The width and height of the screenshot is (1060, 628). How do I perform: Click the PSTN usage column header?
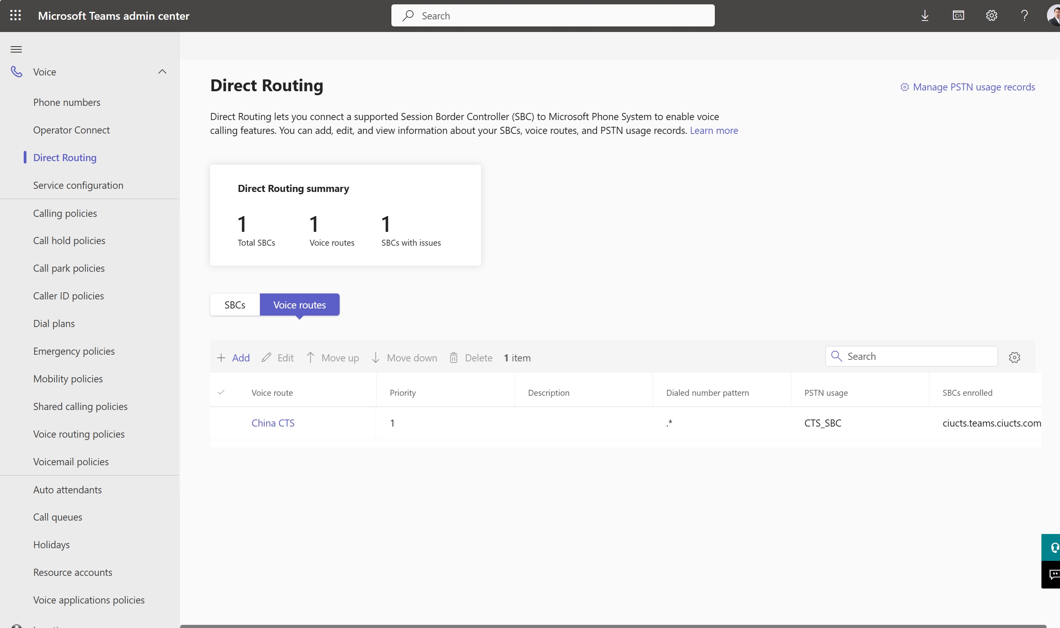[825, 393]
